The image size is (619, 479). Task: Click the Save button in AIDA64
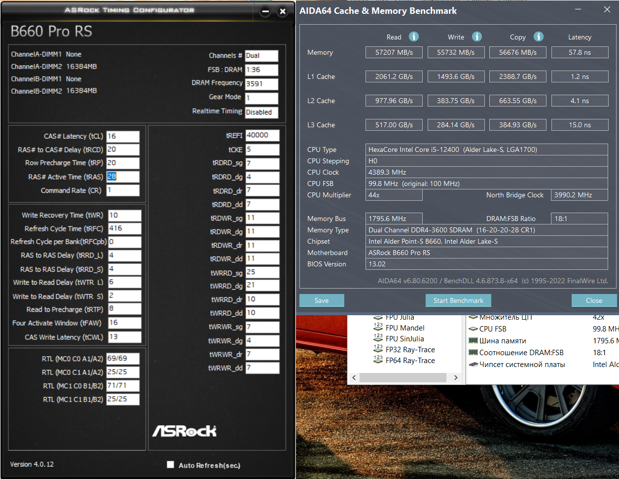click(322, 300)
